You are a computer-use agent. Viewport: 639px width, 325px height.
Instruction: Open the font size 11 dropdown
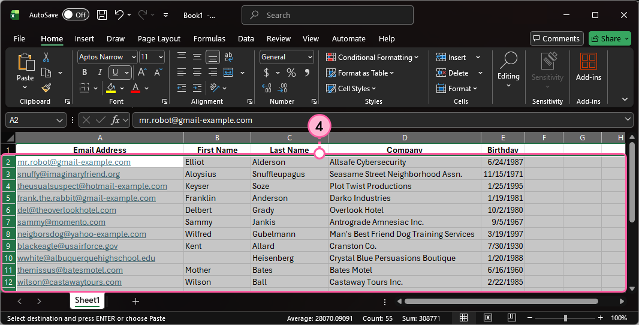click(161, 57)
